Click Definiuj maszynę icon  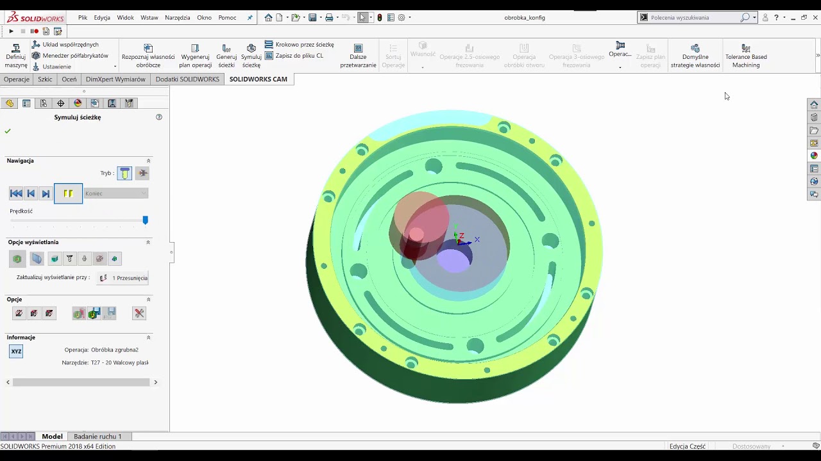(16, 48)
